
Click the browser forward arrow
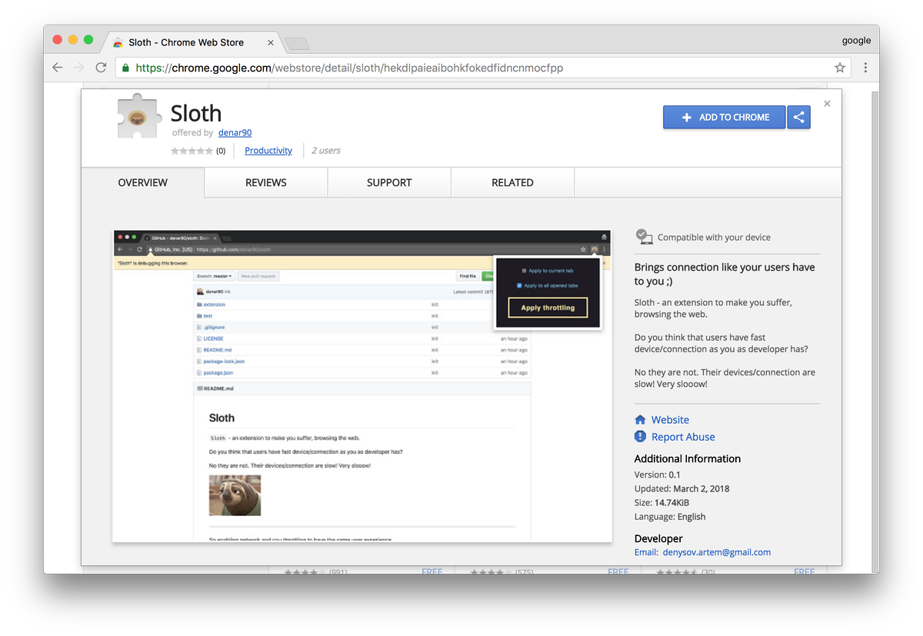tap(78, 68)
